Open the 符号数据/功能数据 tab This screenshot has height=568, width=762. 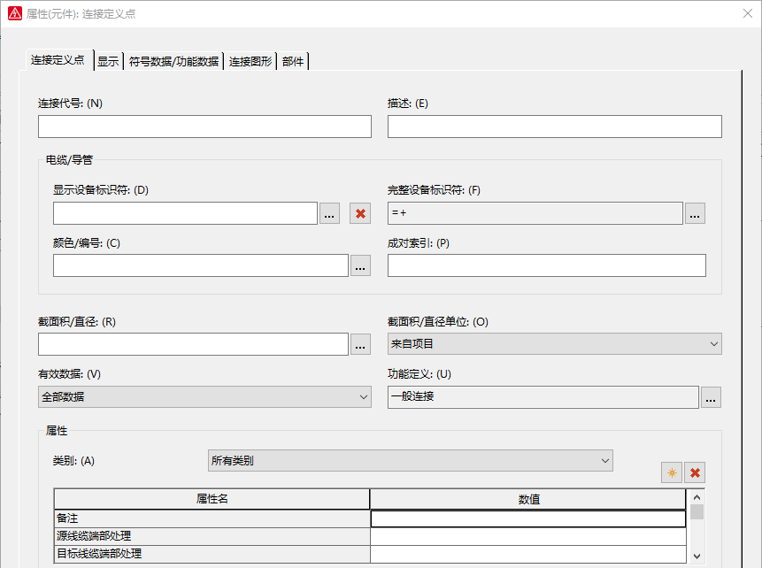click(x=173, y=61)
